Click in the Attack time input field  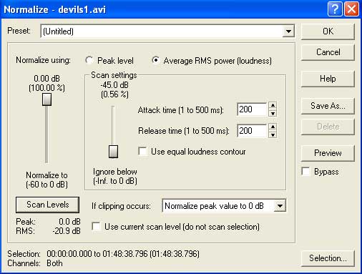[252, 109]
